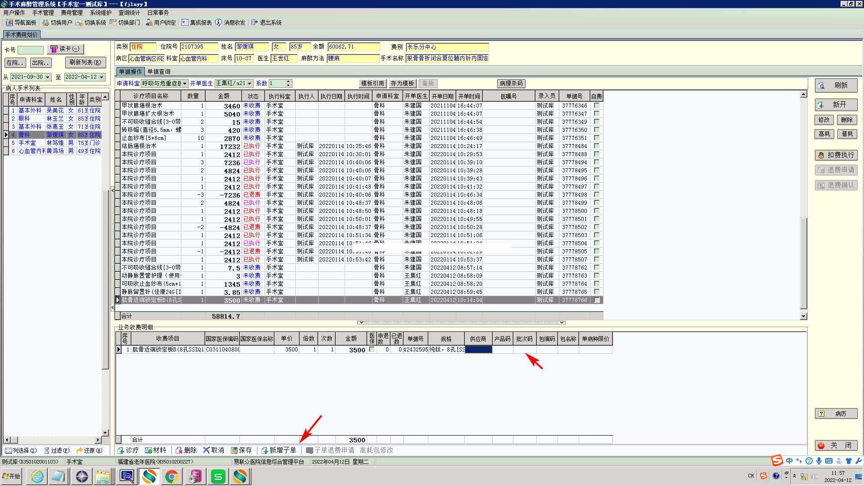
Task: Click the 导航面板 navigation panel icon
Action: 9,22
